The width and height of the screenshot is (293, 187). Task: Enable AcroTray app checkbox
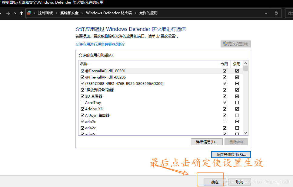click(82, 102)
